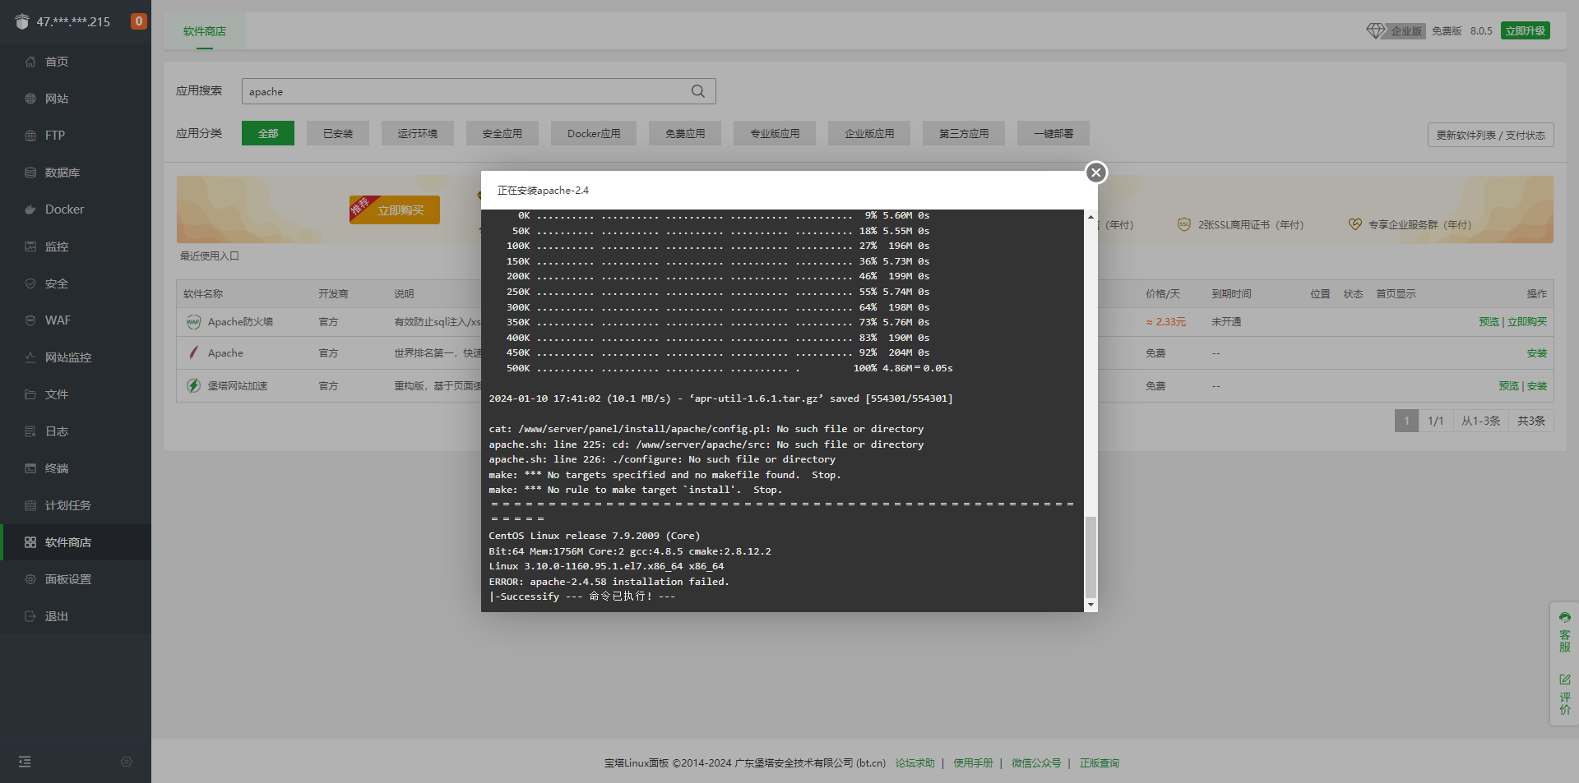The image size is (1579, 783).
Task: Close the apache-2.4 install dialog
Action: tap(1095, 173)
